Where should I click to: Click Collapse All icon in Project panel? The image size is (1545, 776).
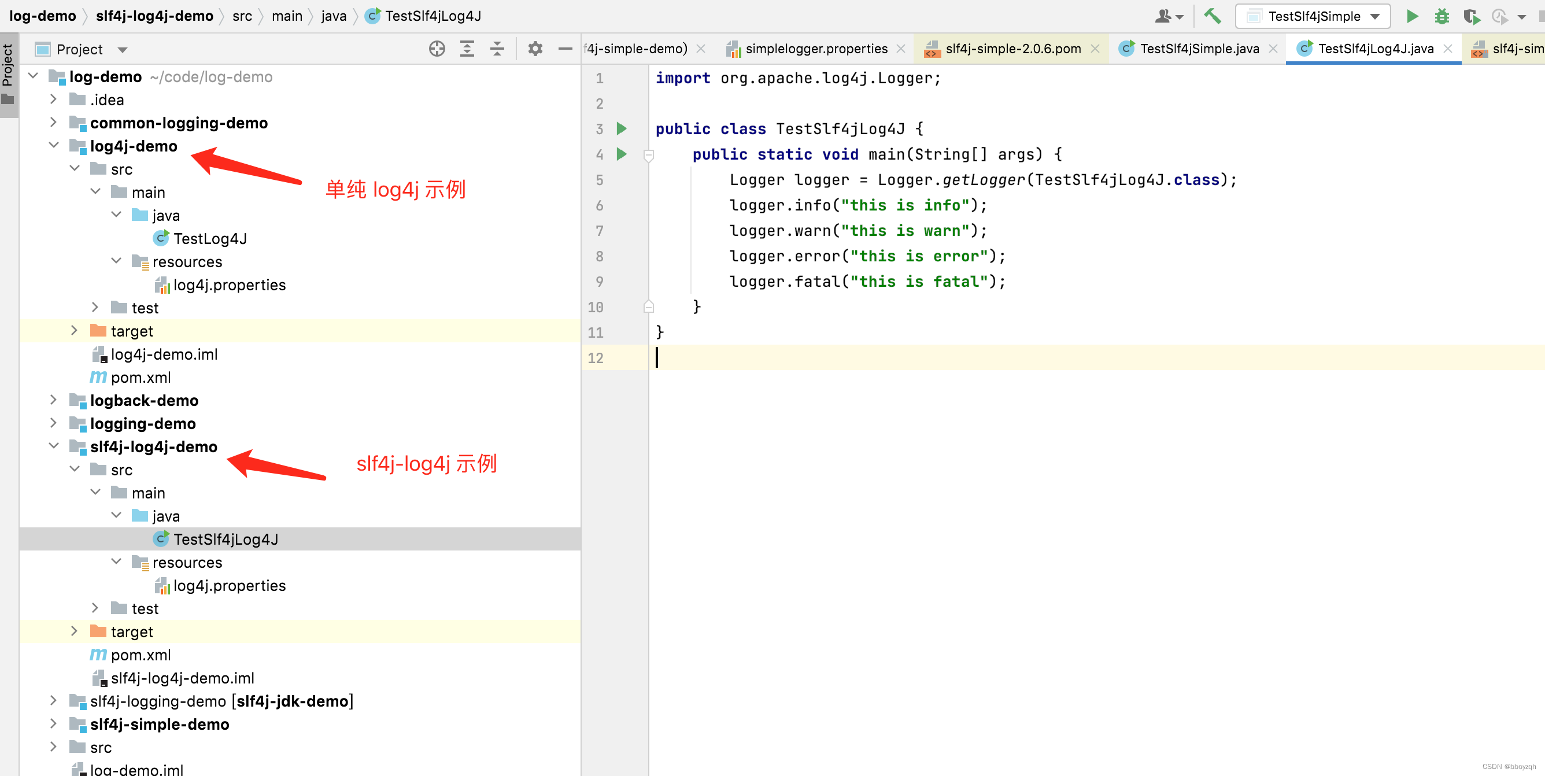(x=497, y=49)
